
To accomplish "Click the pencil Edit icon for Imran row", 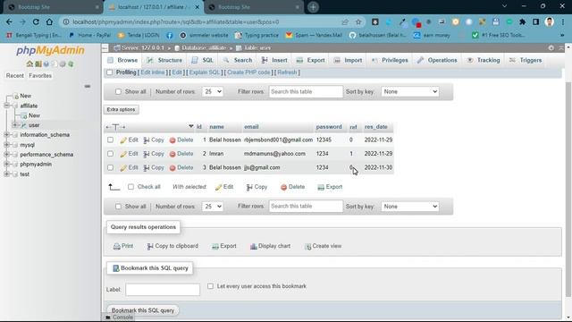I will [123, 154].
